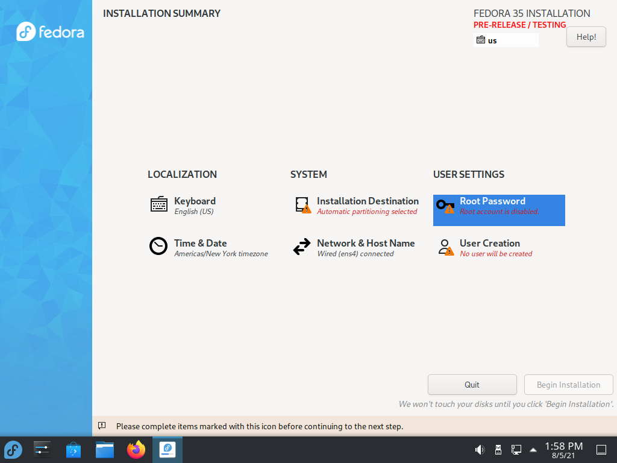Click the Network & Host Name arrows icon

(302, 247)
